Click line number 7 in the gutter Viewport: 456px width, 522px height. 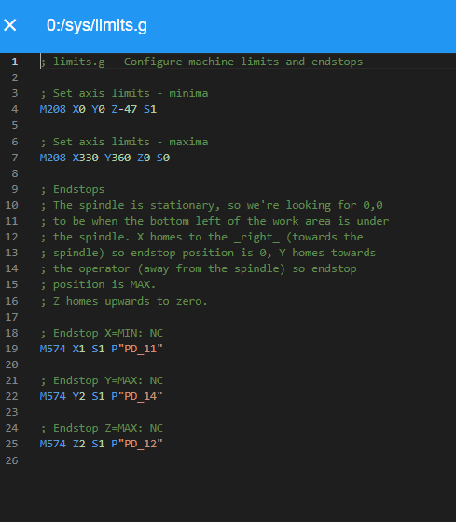(15, 158)
